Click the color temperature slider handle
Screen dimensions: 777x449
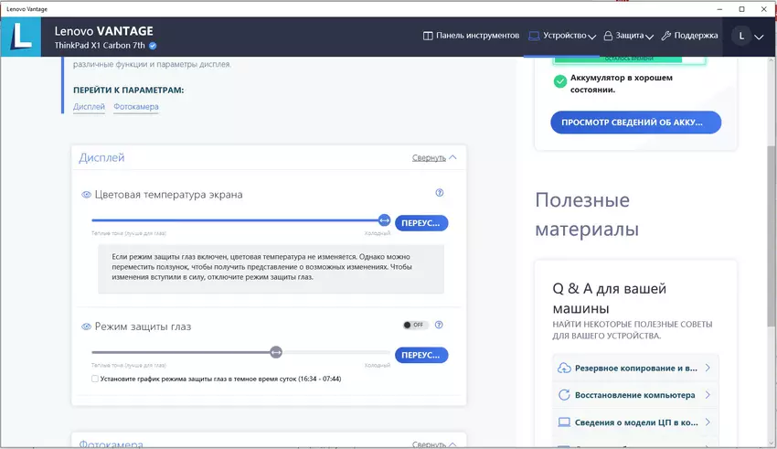(384, 220)
